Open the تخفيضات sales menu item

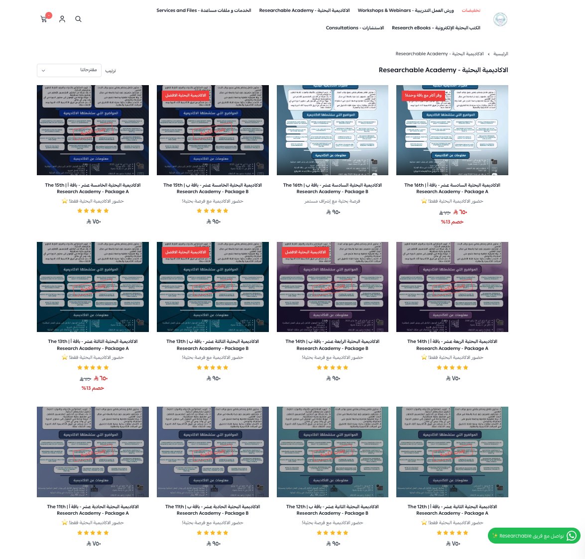click(x=471, y=10)
